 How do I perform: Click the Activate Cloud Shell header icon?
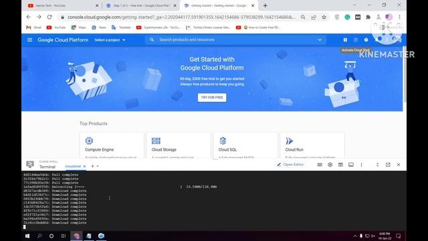356,40
